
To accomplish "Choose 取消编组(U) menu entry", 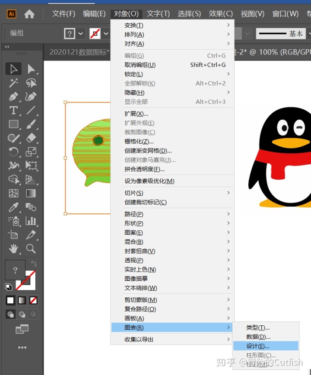I will tap(172, 65).
